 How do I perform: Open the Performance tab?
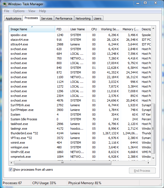(x=64, y=18)
